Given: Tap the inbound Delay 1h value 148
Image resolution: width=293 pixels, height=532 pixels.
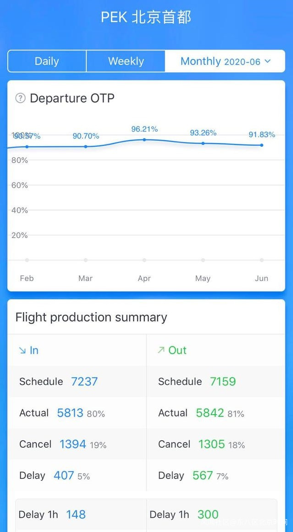Looking at the screenshot, I should [x=76, y=515].
